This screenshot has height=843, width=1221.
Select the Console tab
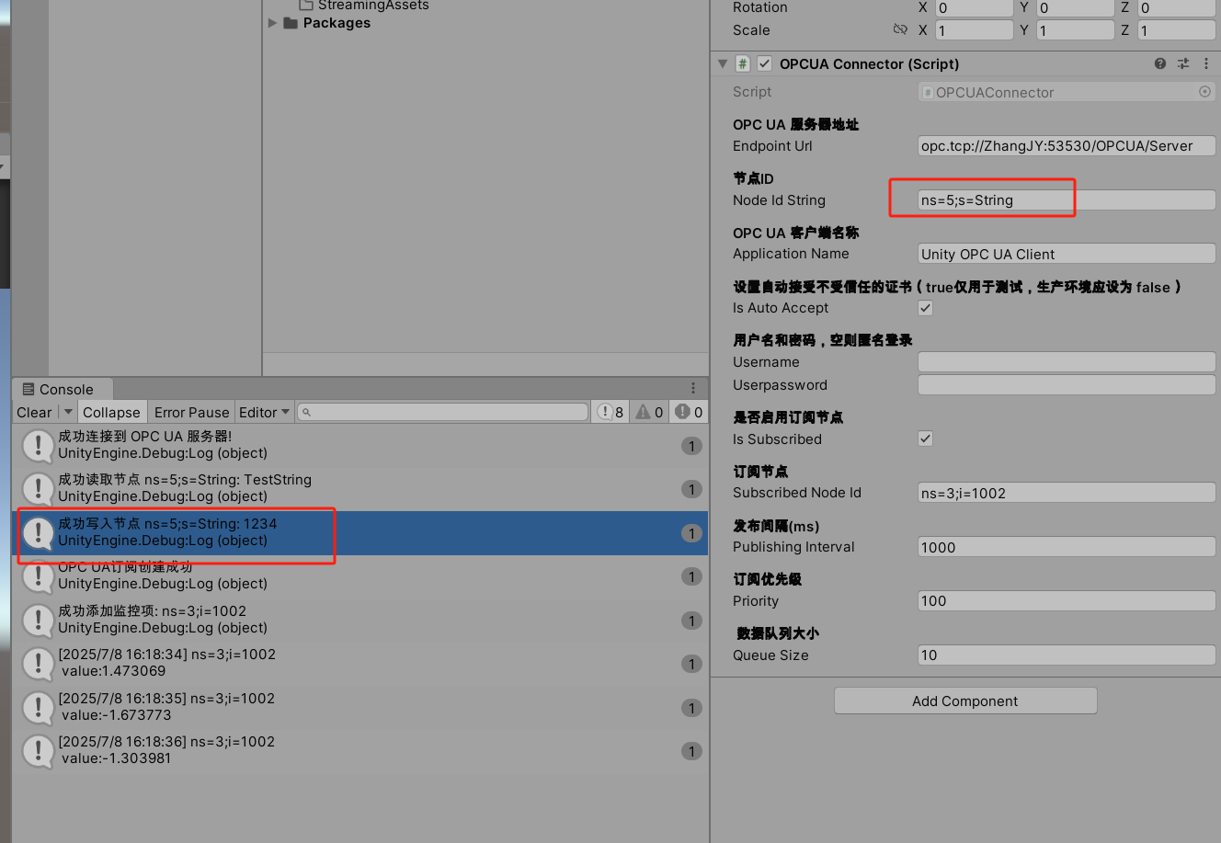pyautogui.click(x=61, y=389)
